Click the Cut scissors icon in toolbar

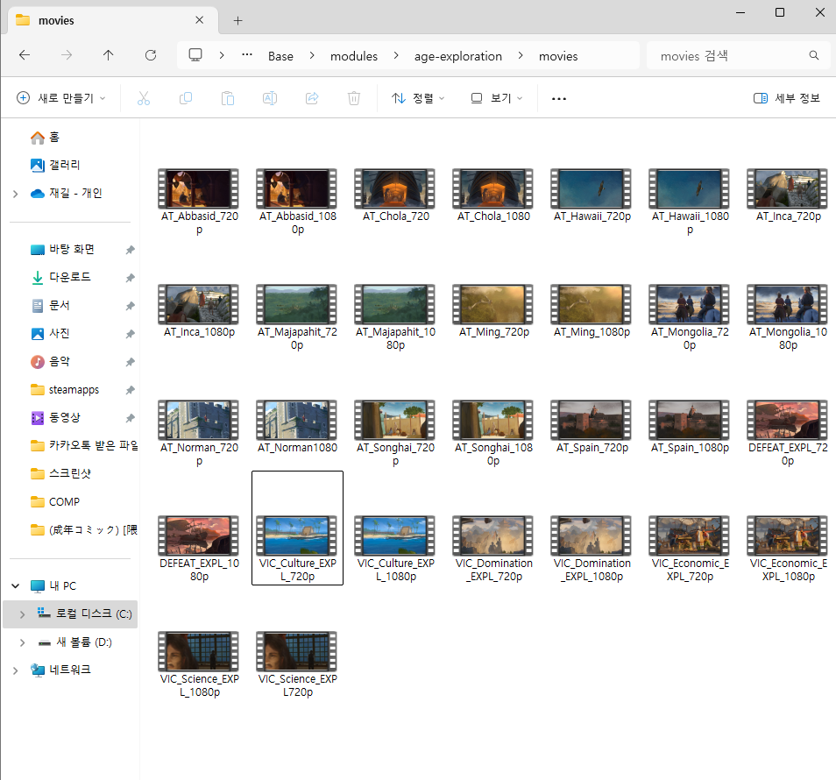144,98
